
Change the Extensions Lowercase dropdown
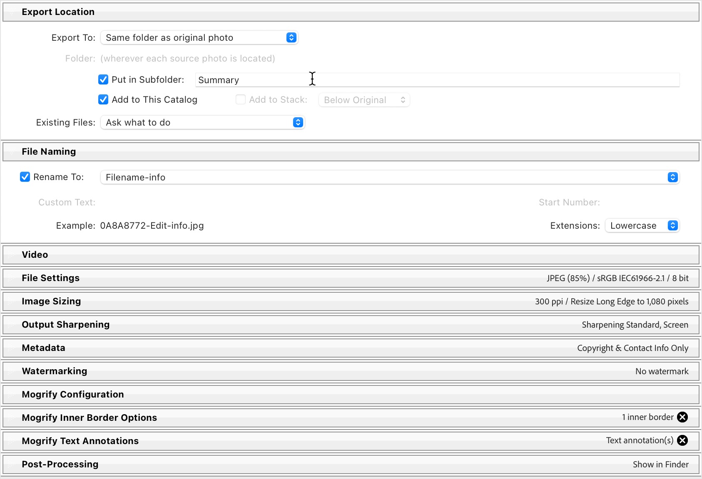(642, 226)
